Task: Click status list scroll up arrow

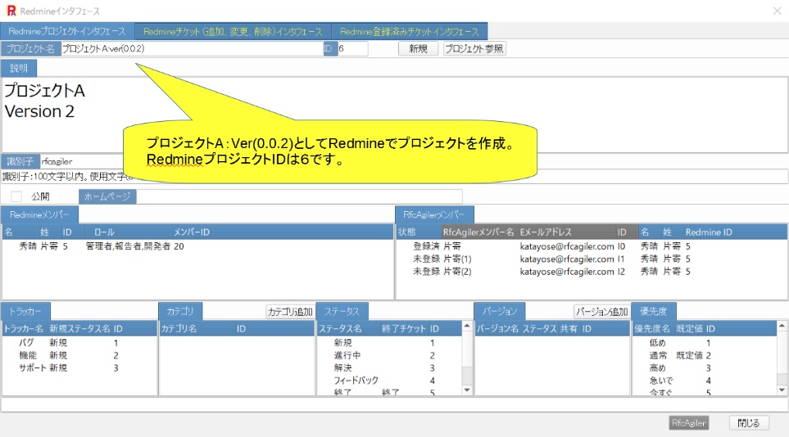Action: click(x=467, y=327)
